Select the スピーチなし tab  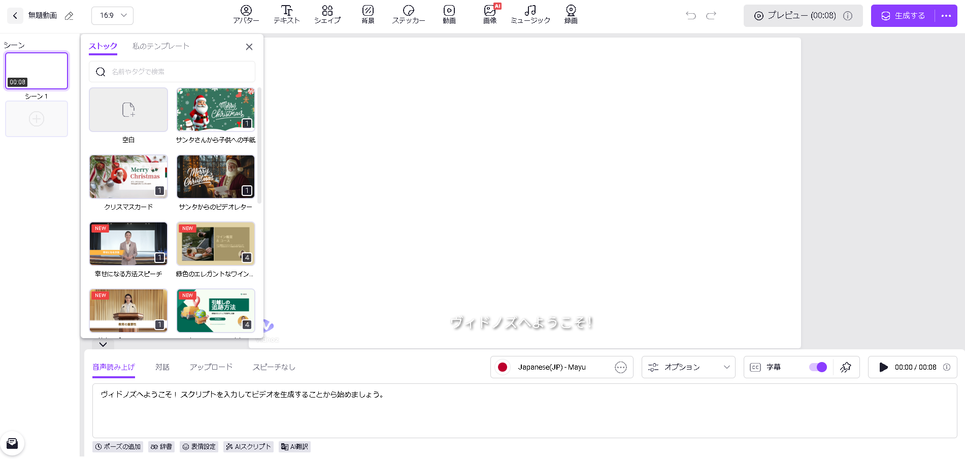point(274,368)
